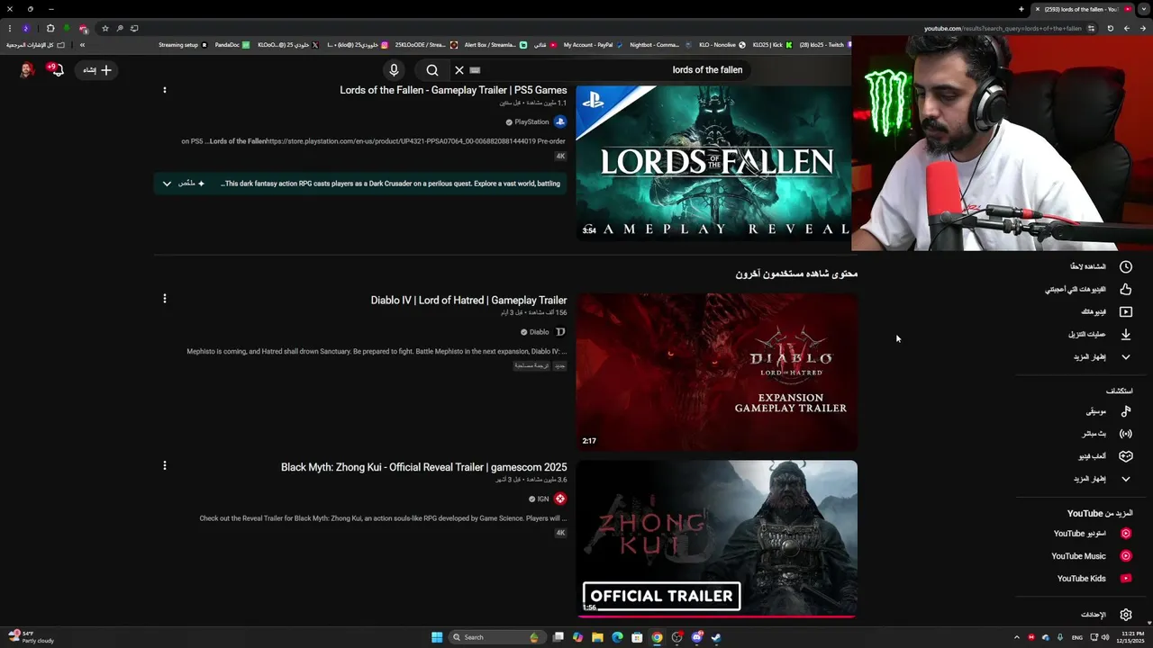Open Steam from the taskbar

point(716,637)
